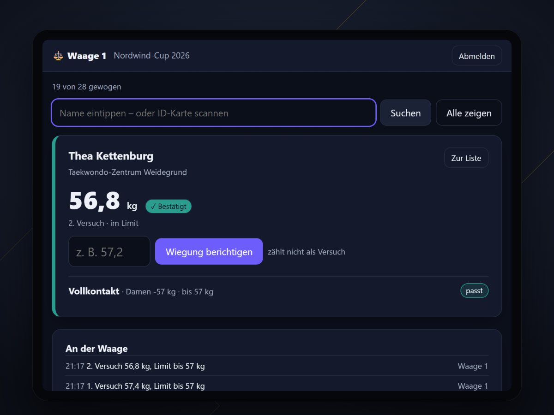Select the log entry '1. Versuch 57,4 kg'
The width and height of the screenshot is (554, 415).
277,385
